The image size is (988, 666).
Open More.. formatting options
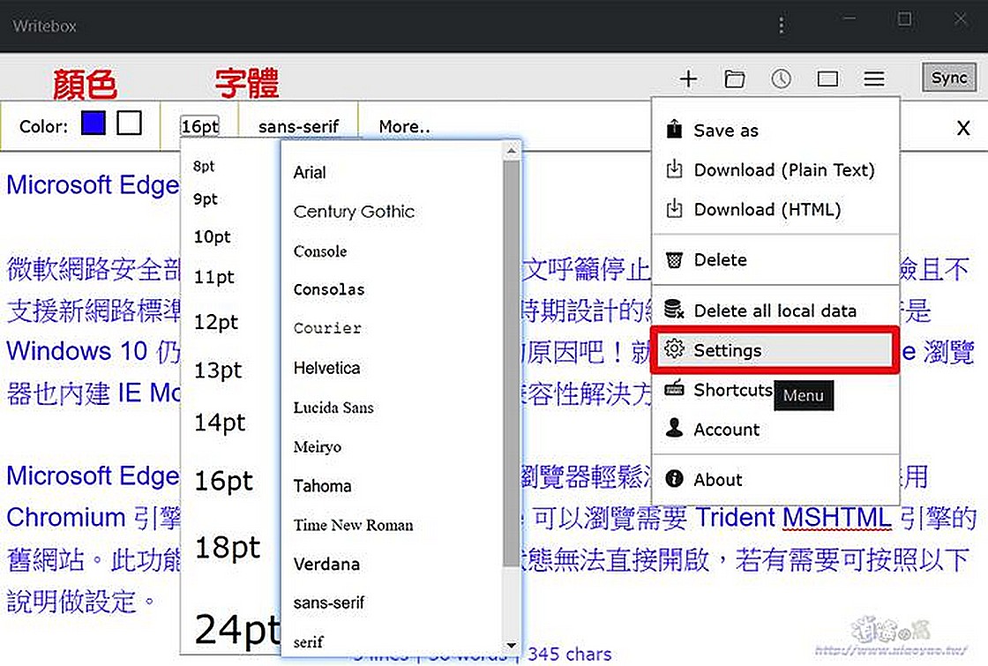click(405, 127)
